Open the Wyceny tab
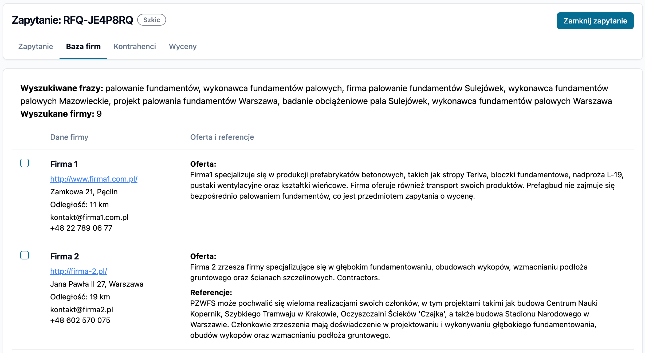645x353 pixels. click(183, 46)
